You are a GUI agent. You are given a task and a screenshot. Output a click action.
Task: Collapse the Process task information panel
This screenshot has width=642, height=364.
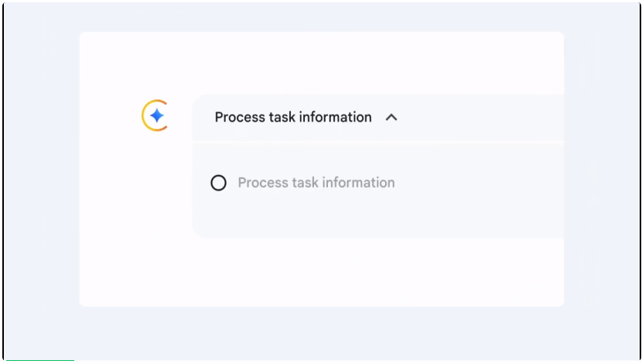click(x=391, y=118)
